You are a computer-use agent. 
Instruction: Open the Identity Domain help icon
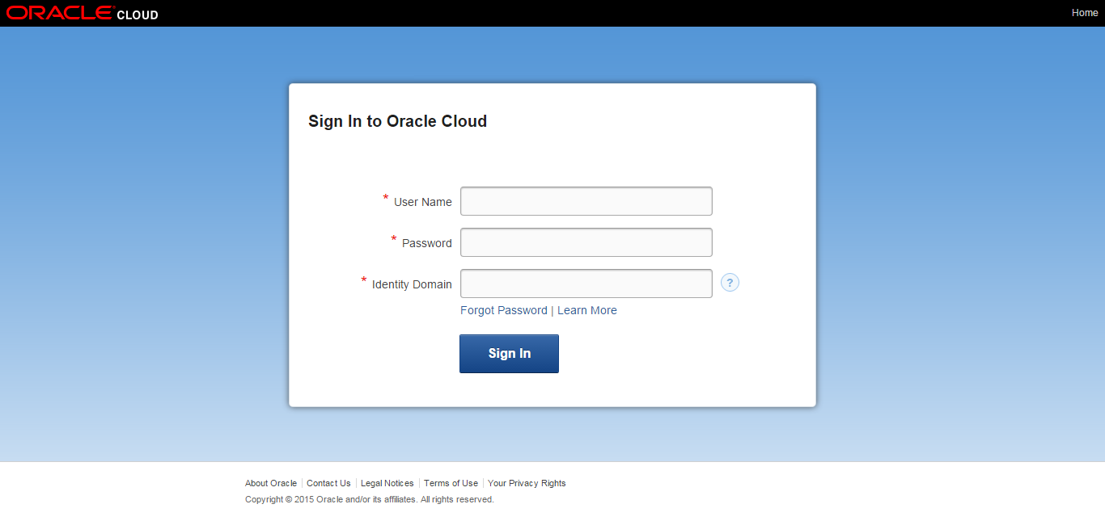pyautogui.click(x=730, y=283)
